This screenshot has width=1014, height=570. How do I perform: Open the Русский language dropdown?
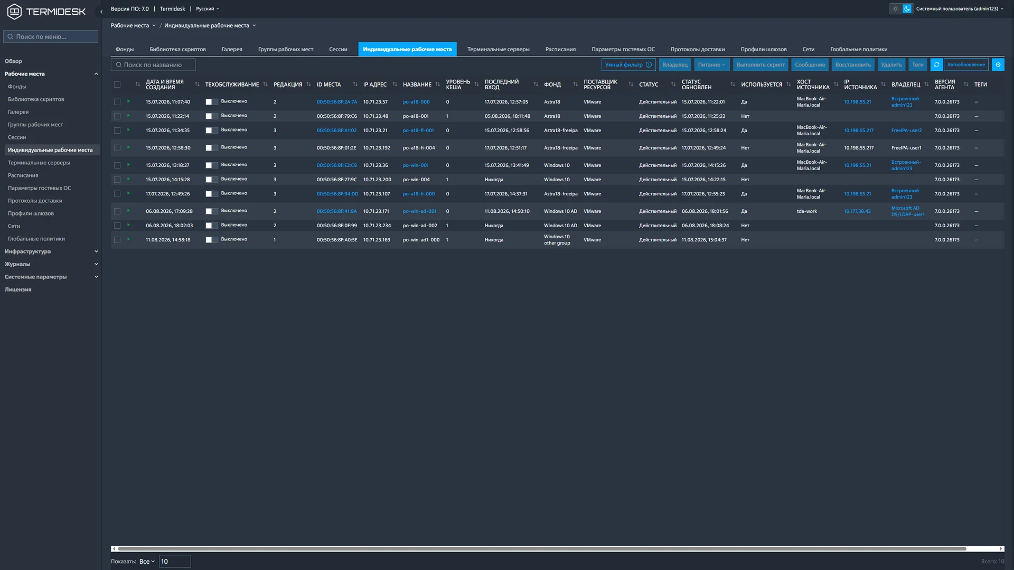(208, 9)
